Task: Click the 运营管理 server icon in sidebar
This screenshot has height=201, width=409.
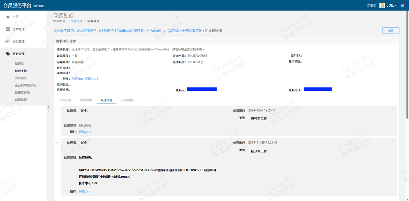Action: (8, 29)
